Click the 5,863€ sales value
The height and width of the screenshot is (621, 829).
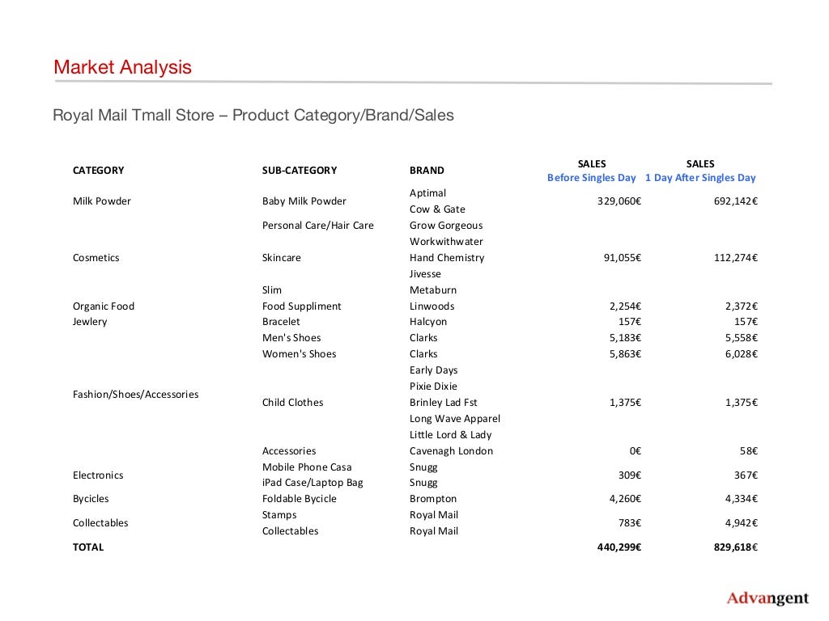626,354
